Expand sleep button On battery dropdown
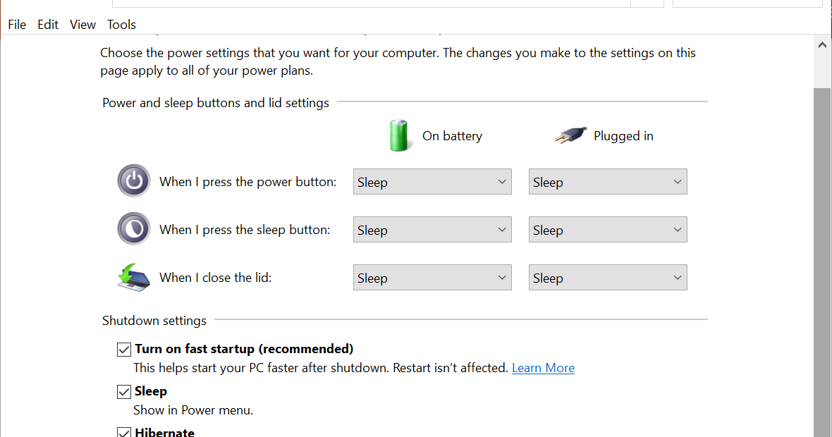The width and height of the screenshot is (832, 437). click(x=432, y=230)
